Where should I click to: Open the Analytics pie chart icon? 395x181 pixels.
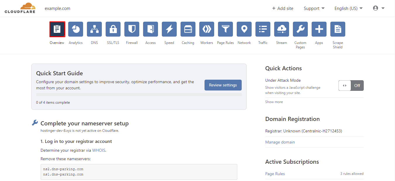[75, 29]
